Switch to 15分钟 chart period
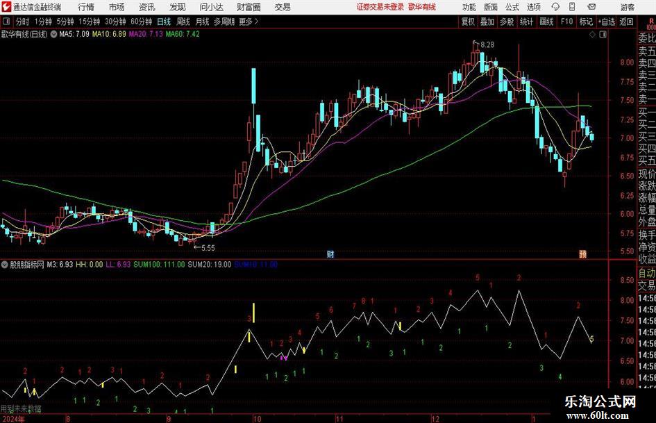 89,22
